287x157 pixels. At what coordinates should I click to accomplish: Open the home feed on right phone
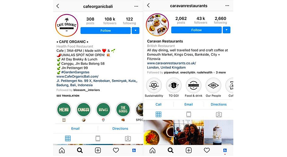click(x=152, y=150)
